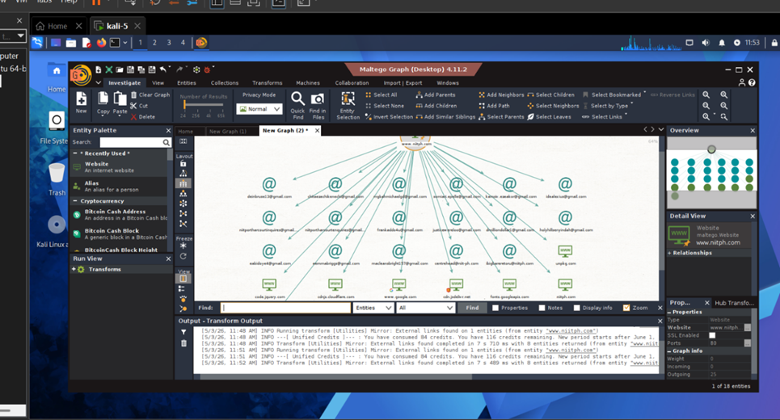Open Select by Type dropdown
Image resolution: width=780 pixels, height=420 pixels.
click(609, 106)
